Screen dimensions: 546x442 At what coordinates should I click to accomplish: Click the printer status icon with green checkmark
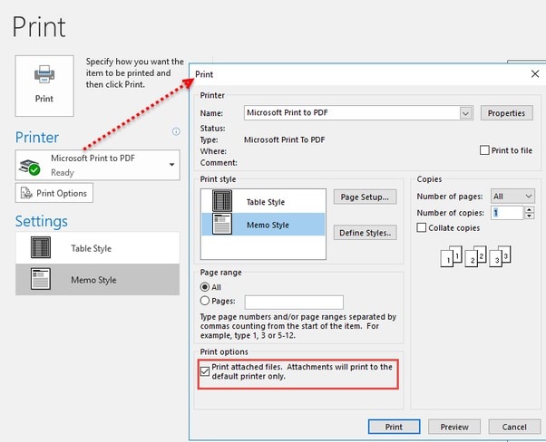(29, 168)
